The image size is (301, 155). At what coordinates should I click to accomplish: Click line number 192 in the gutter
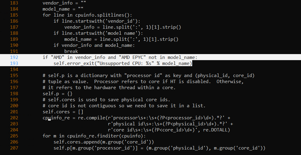point(14,57)
